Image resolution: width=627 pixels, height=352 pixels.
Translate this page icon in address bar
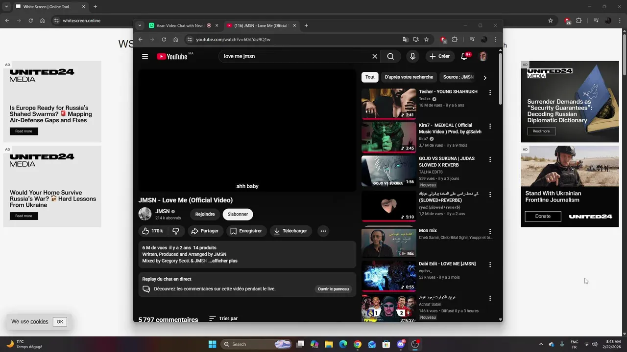[x=405, y=40]
